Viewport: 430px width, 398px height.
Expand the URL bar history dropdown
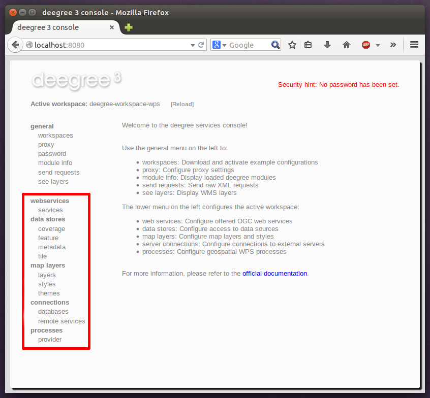point(193,45)
